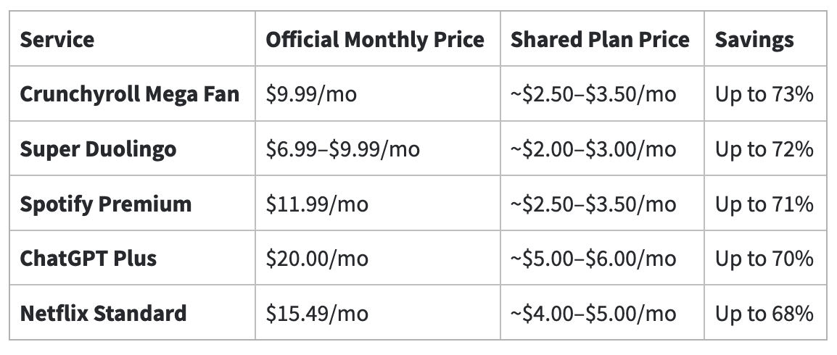Select the $20.00/mo price cell
The height and width of the screenshot is (355, 837).
click(317, 258)
